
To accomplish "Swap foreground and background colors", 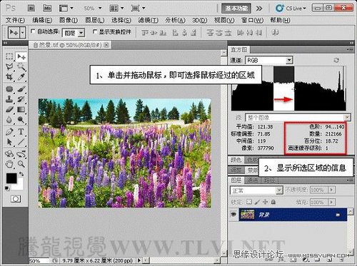I will pos(21,174).
